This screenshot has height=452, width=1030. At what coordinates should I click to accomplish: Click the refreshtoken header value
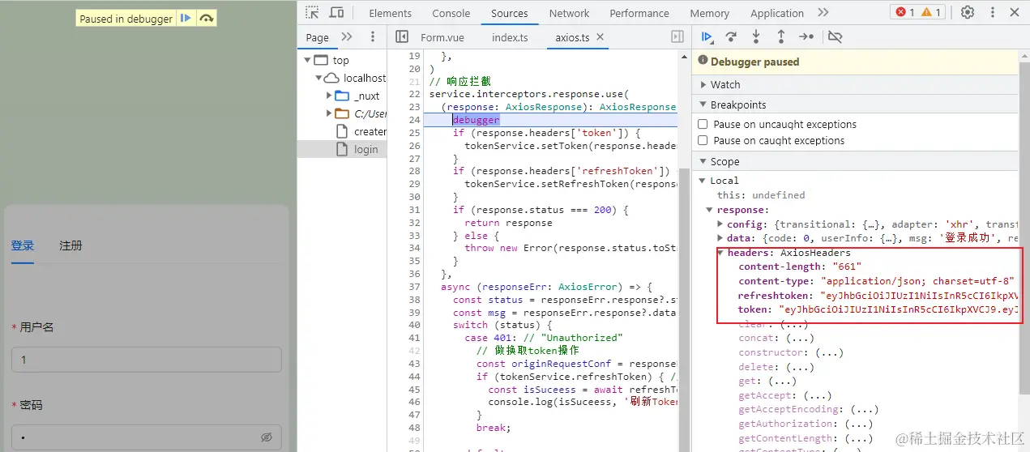(x=919, y=296)
